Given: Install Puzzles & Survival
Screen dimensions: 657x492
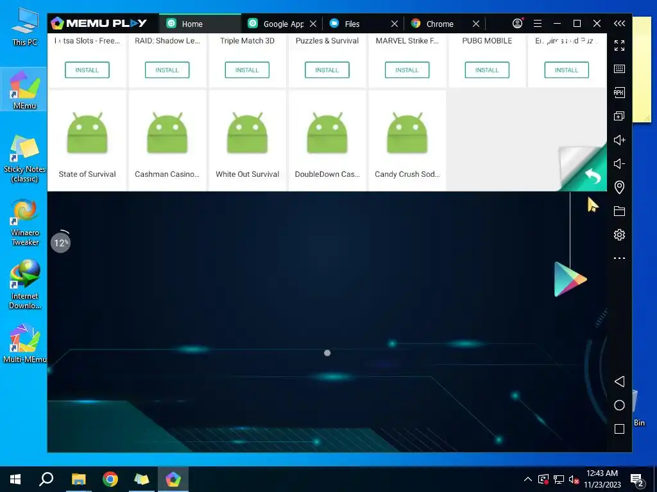Looking at the screenshot, I should 327,70.
